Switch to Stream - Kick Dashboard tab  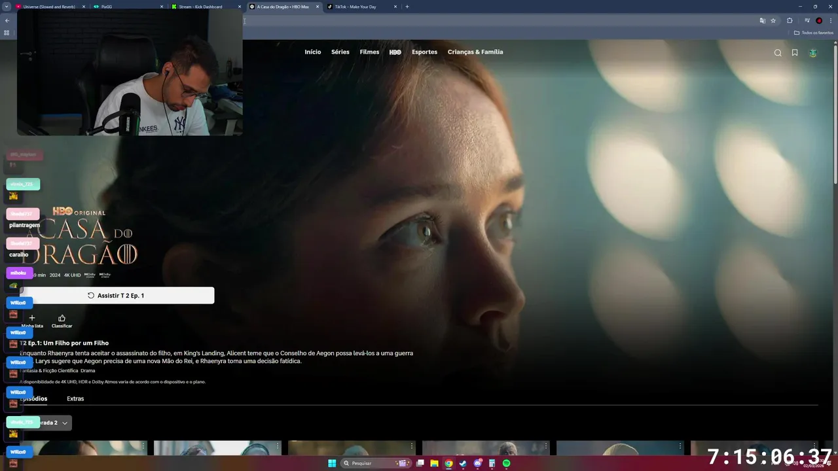point(206,7)
